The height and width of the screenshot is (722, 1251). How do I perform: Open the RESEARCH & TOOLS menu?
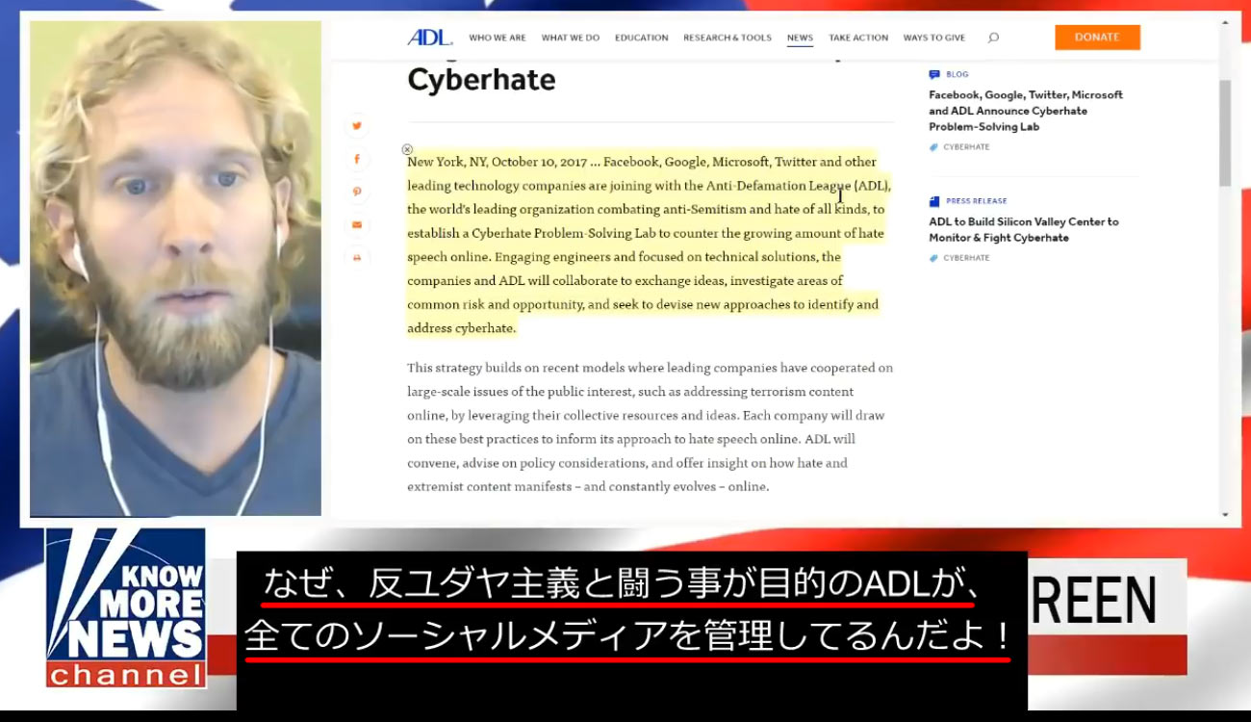click(x=728, y=38)
